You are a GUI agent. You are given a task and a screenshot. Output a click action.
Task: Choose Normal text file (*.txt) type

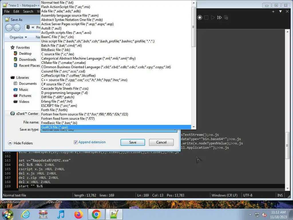pyautogui.click(x=116, y=3)
